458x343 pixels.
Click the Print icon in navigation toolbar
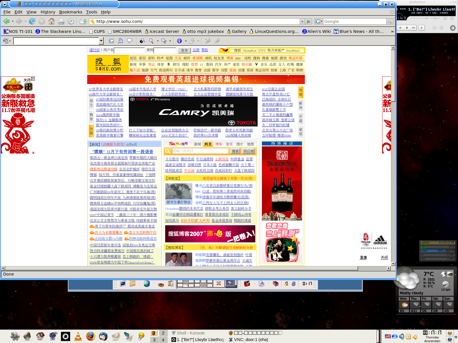click(x=61, y=21)
